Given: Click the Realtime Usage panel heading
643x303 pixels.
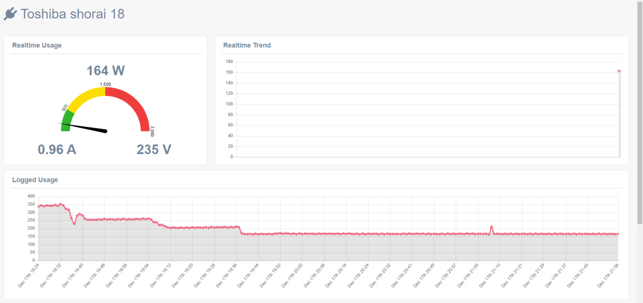Looking at the screenshot, I should click(x=37, y=45).
